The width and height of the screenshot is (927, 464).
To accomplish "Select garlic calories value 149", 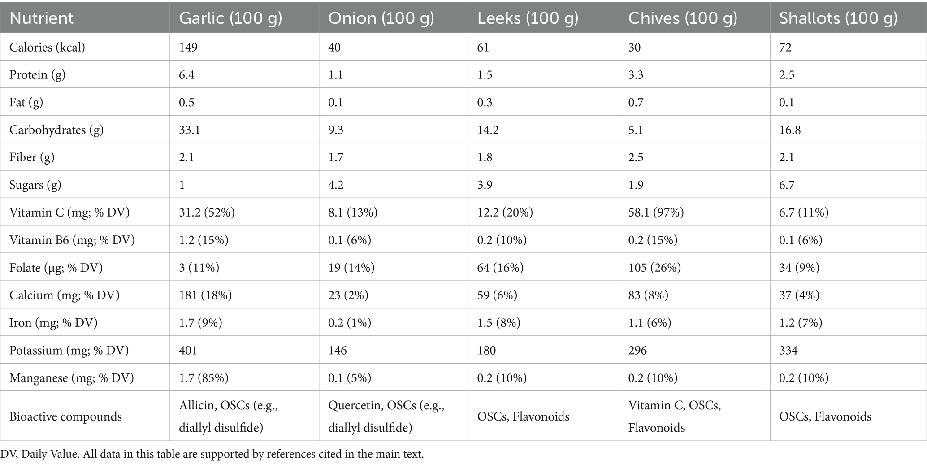I will (188, 47).
